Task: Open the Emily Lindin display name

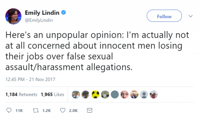Action: tap(42, 13)
